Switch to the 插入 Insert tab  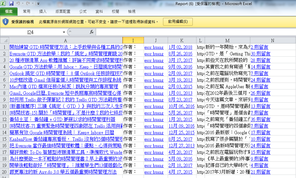pyautogui.click(x=43, y=12)
